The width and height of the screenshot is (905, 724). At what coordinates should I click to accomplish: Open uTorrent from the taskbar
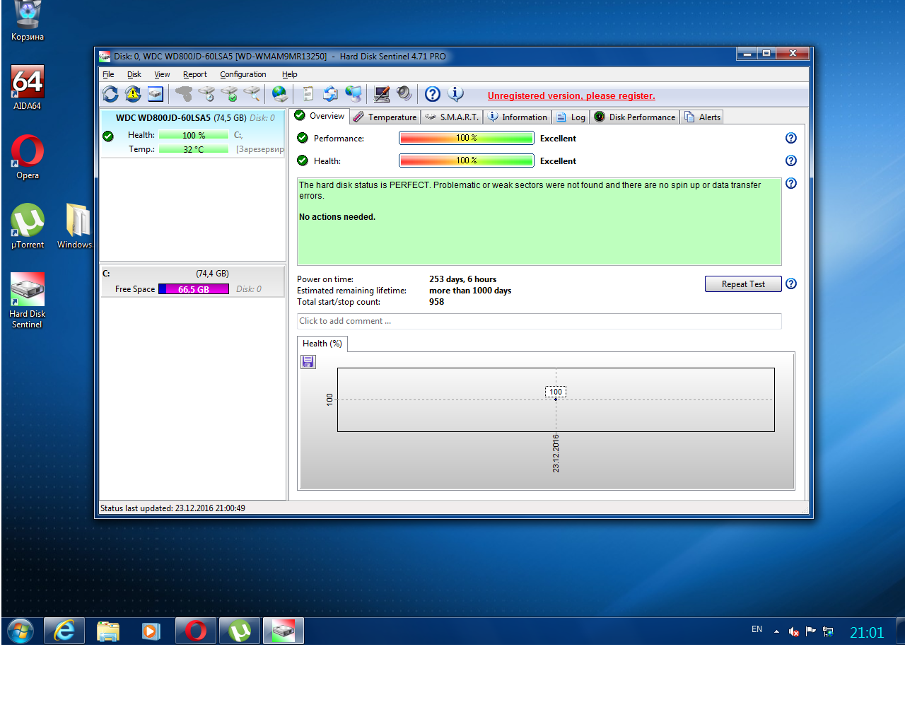click(x=240, y=631)
